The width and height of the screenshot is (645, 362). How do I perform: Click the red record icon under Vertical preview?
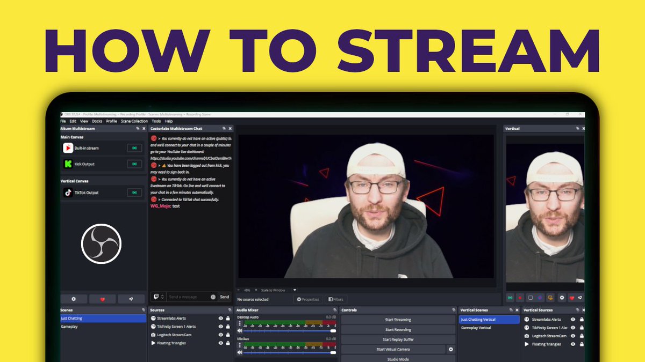point(520,297)
